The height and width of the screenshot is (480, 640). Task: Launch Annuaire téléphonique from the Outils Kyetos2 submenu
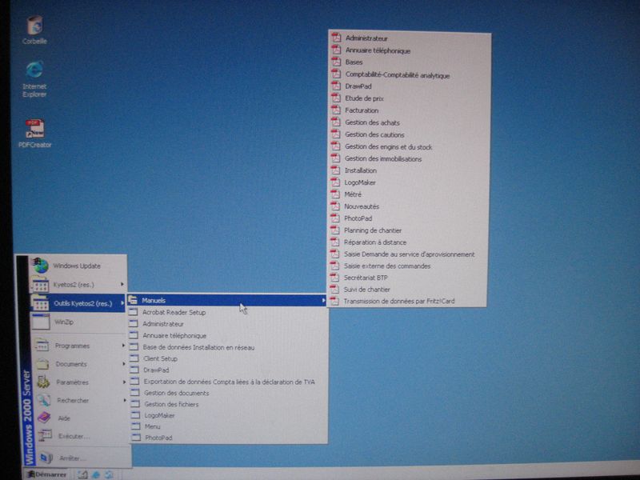[x=227, y=335]
